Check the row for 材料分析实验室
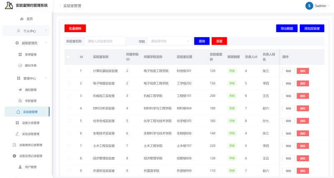The width and height of the screenshot is (334, 178). (69, 108)
